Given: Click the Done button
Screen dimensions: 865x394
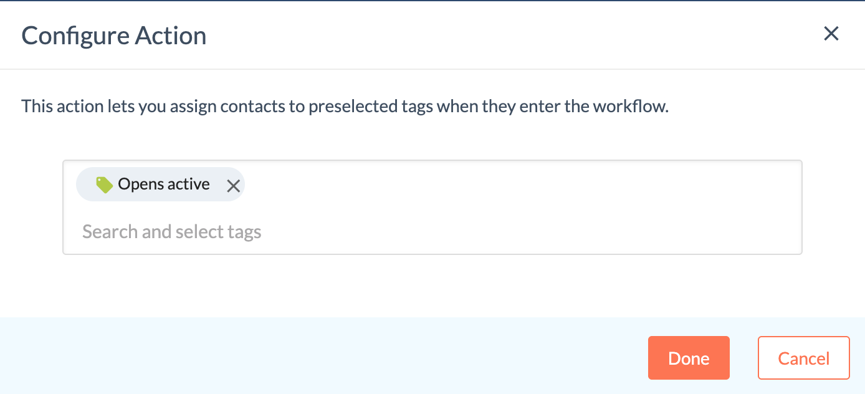Looking at the screenshot, I should pyautogui.click(x=689, y=358).
